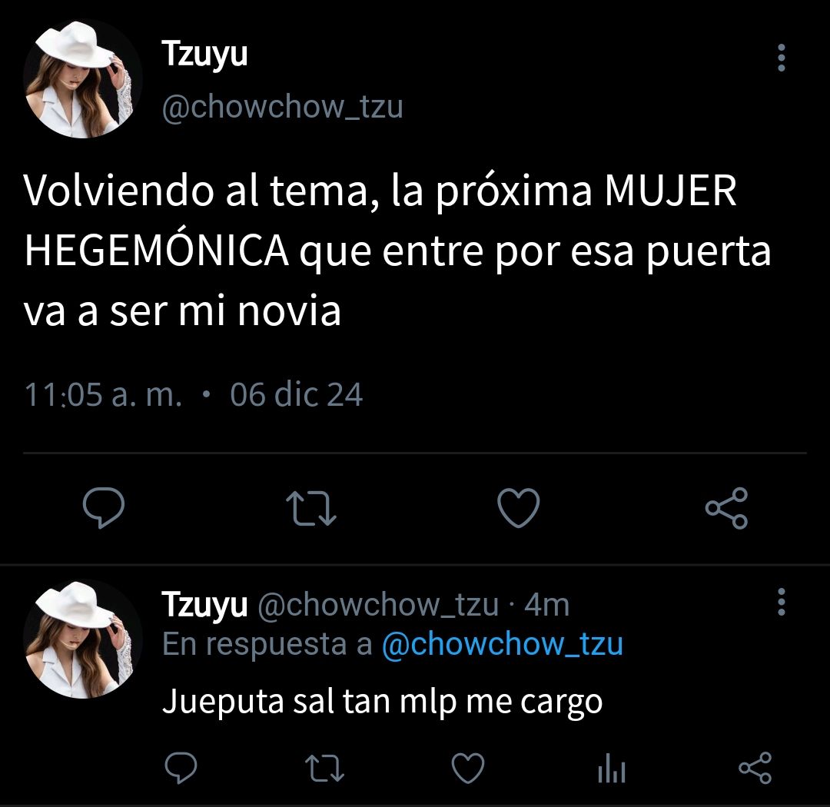Image resolution: width=830 pixels, height=807 pixels.
Task: View analytics of the reply tweet
Action: [612, 768]
